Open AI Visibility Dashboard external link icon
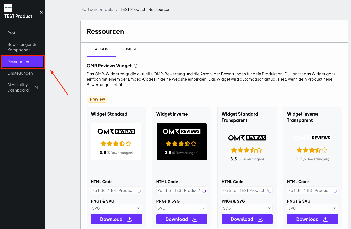Image resolution: width=351 pixels, height=229 pixels. tap(36, 87)
